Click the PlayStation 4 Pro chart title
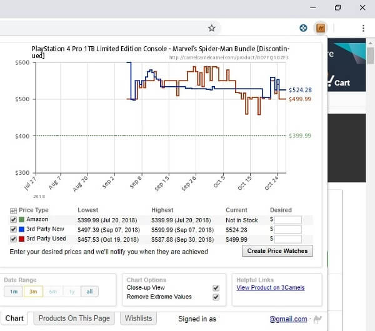The width and height of the screenshot is (375, 331). (161, 52)
